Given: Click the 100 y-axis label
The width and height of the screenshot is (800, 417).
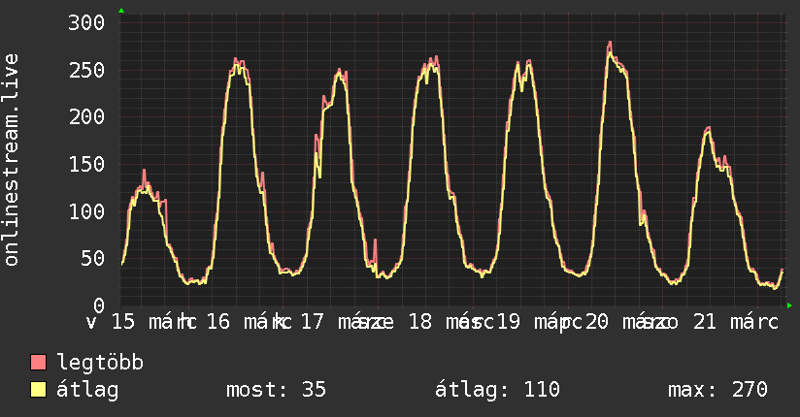Looking at the screenshot, I should (86, 211).
